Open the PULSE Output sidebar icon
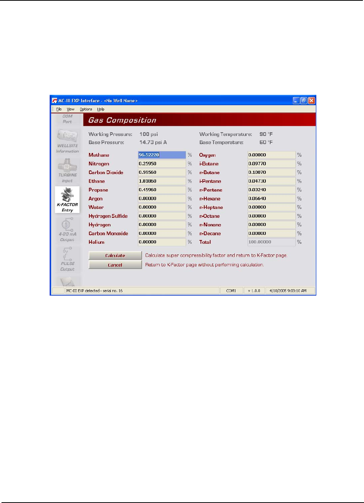Image resolution: width=364 pixels, height=503 pixels. click(x=67, y=259)
